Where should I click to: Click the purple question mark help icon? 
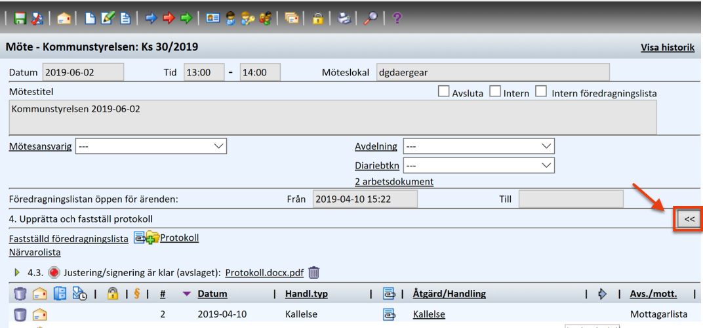click(397, 18)
